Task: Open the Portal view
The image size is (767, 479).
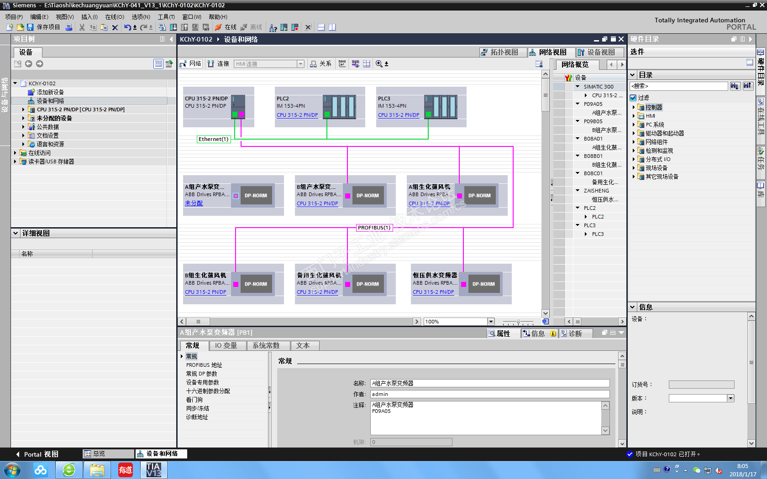Action: point(37,454)
